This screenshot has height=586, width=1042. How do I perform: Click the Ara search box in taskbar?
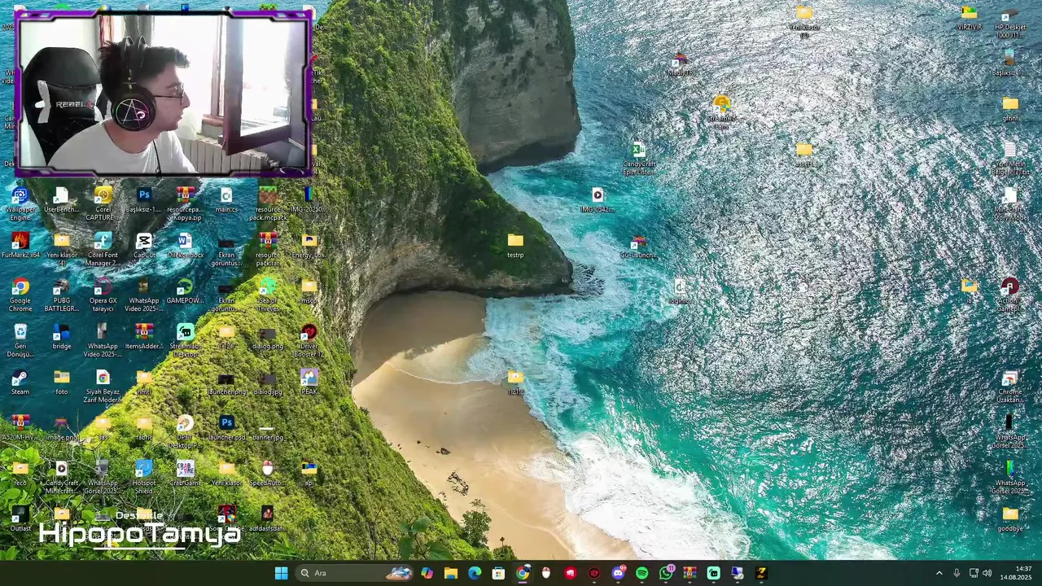(354, 573)
